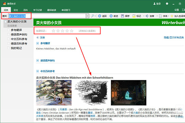Click (点击加入生词本) link beside stars

click(x=87, y=31)
